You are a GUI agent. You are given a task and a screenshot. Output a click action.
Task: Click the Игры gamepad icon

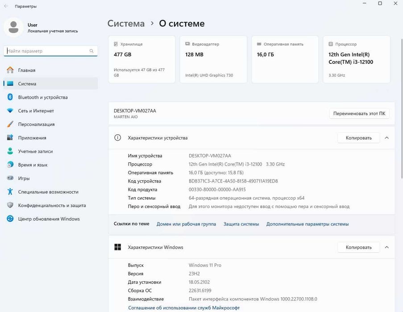click(10, 178)
